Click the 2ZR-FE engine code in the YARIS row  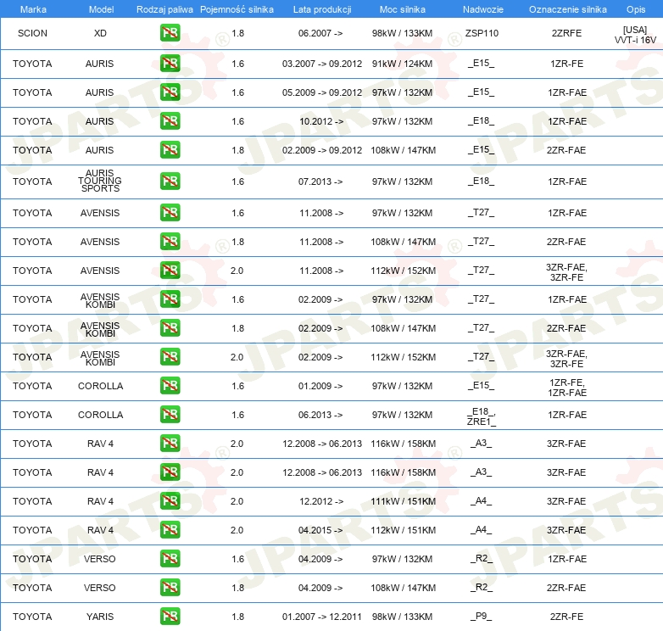point(566,617)
